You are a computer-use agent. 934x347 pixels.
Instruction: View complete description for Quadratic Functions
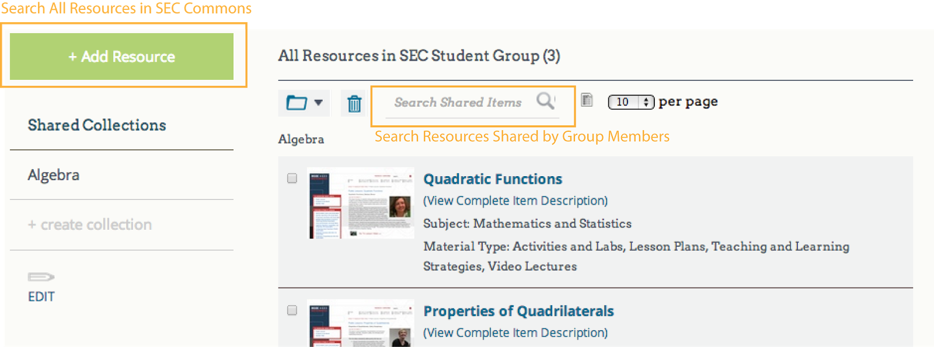pos(515,201)
